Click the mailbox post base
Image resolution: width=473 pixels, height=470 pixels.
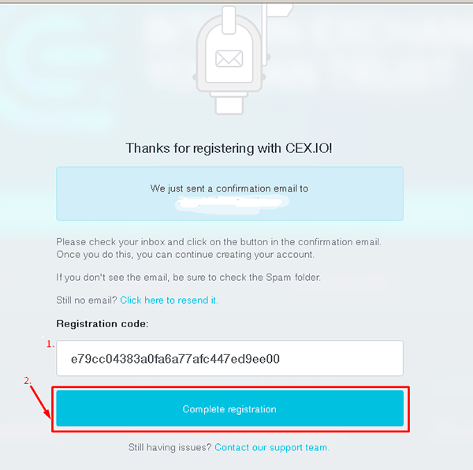click(x=229, y=103)
